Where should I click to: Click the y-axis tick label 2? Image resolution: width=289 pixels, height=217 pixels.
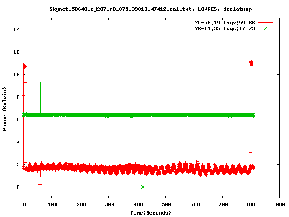[x=18, y=165]
